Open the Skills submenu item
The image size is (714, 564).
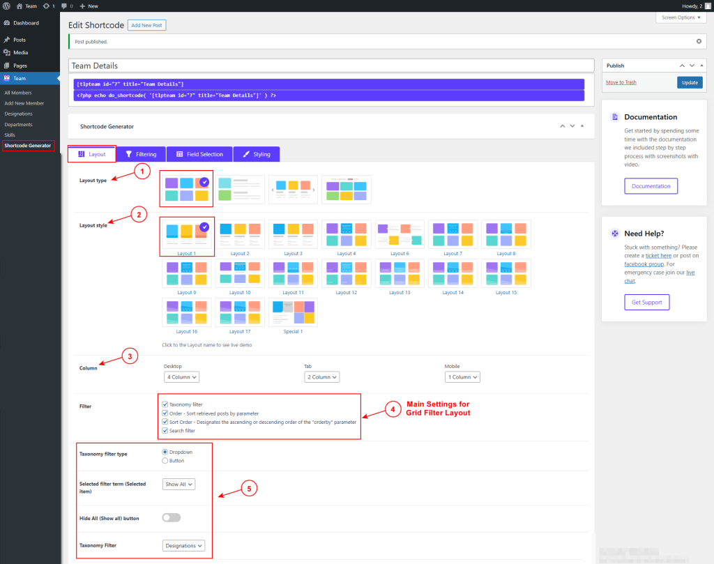click(10, 135)
